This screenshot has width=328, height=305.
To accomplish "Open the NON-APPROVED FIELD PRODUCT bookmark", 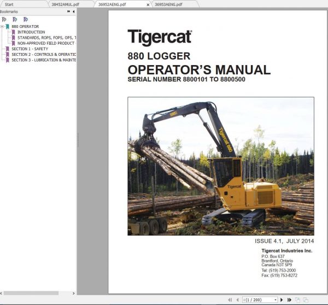I will [46, 43].
